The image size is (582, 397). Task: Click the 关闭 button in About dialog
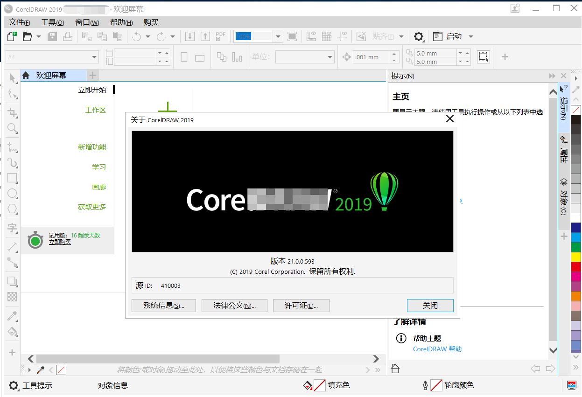click(x=430, y=306)
